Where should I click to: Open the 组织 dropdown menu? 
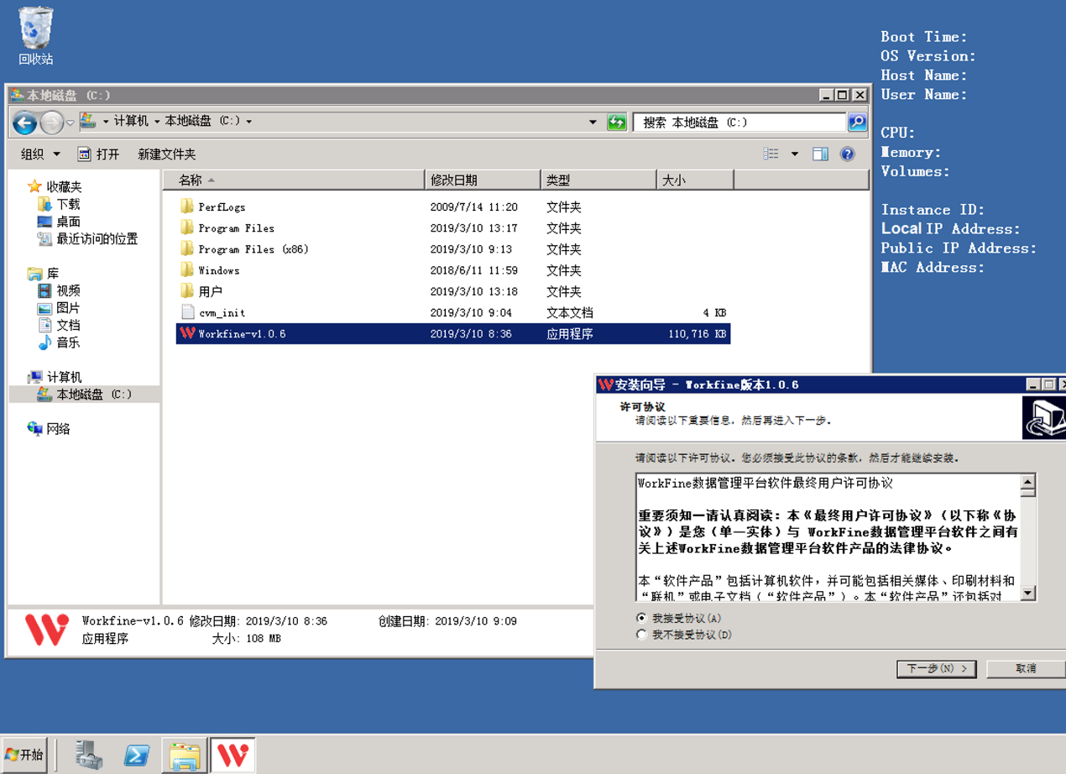click(x=40, y=154)
